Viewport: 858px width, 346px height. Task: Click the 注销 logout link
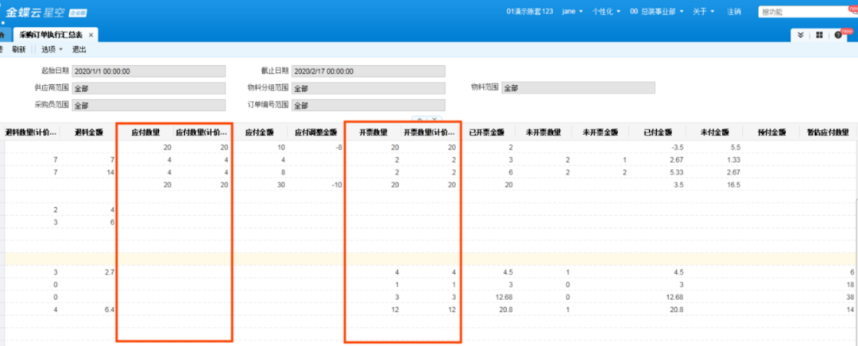pyautogui.click(x=734, y=11)
